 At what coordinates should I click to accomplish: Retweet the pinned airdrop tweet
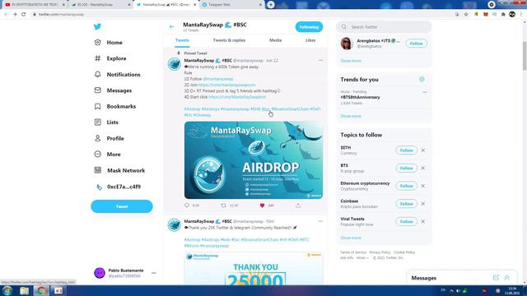coord(223,206)
